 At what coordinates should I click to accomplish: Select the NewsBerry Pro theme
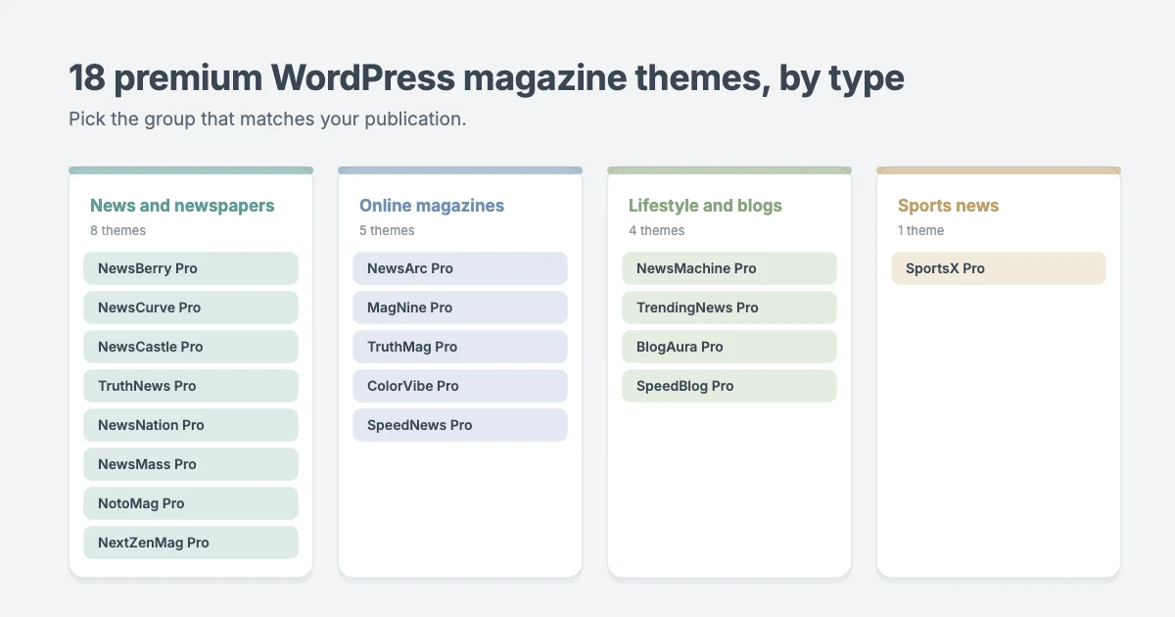pos(191,268)
